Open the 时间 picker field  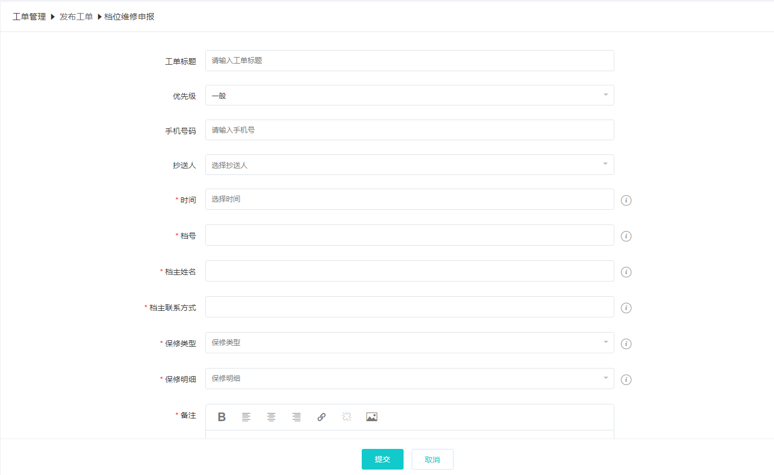[x=410, y=199]
